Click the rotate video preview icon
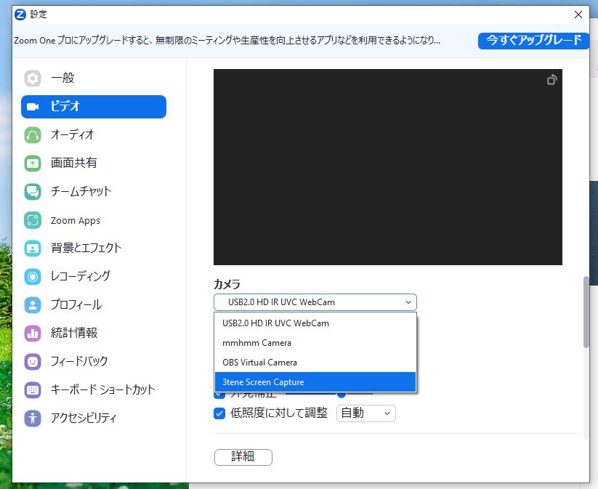The height and width of the screenshot is (489, 598). point(551,80)
